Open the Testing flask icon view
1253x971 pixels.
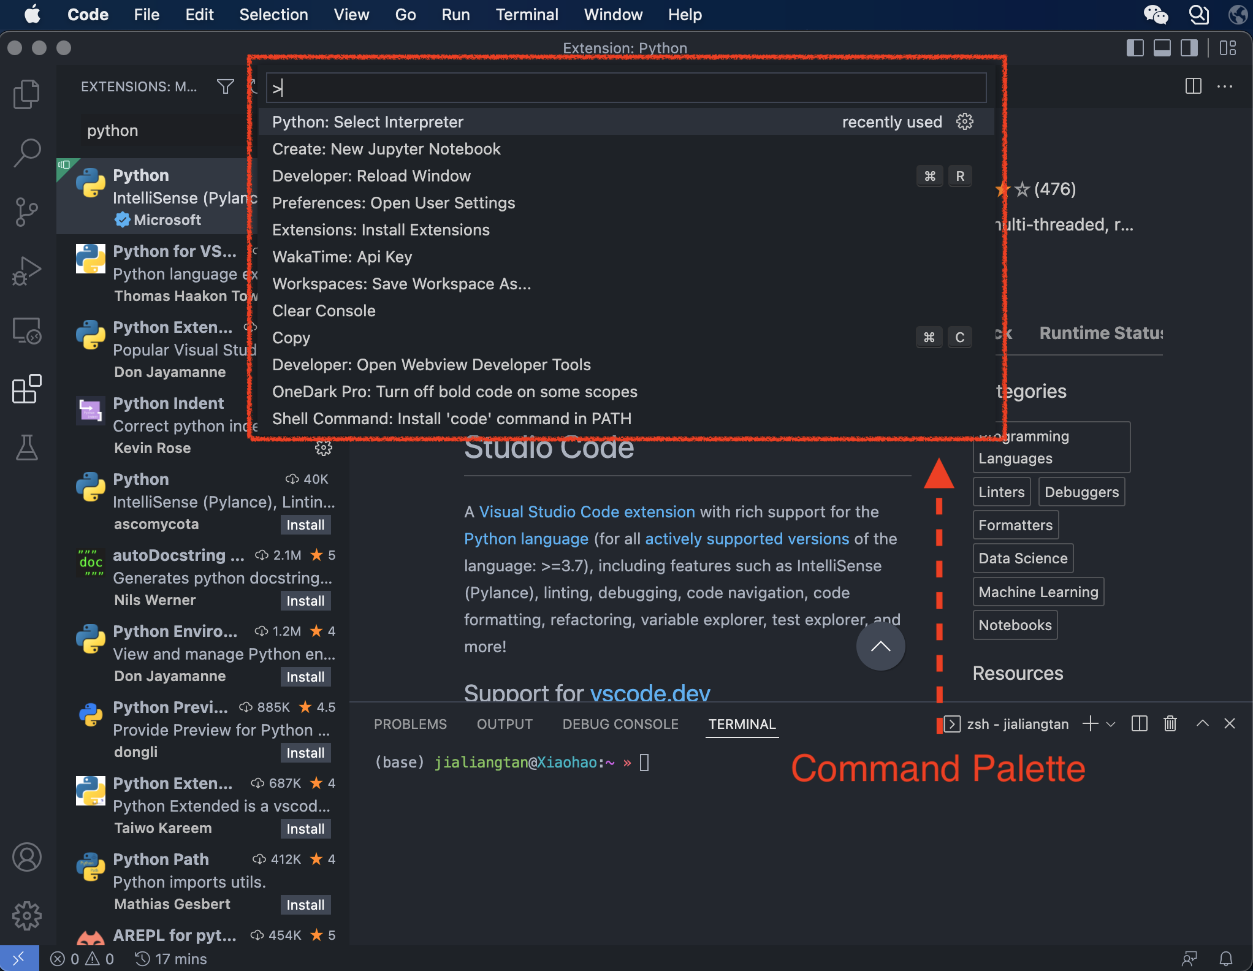(x=26, y=448)
